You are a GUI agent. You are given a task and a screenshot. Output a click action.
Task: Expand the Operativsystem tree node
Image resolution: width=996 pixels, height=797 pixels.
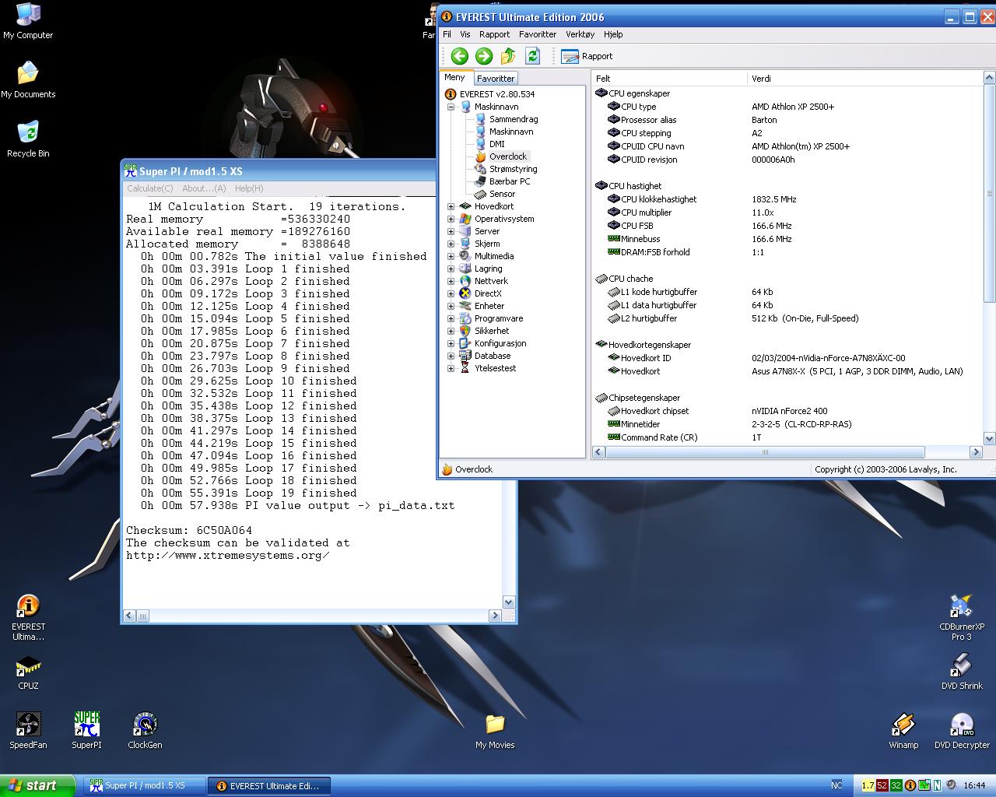[451, 219]
